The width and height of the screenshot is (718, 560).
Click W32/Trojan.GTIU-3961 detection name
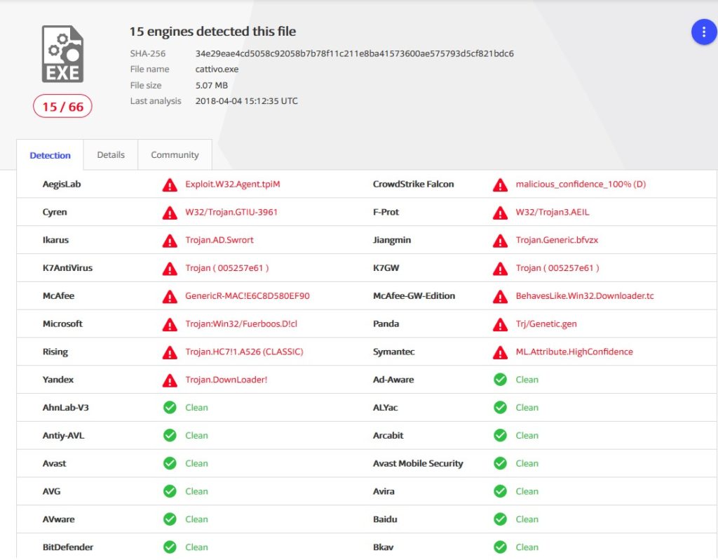231,212
